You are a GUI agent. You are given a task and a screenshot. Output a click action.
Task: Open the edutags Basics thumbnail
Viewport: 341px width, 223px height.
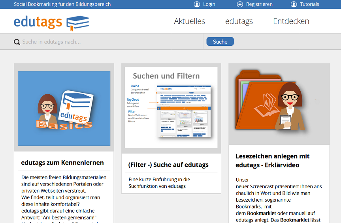[x=64, y=109]
